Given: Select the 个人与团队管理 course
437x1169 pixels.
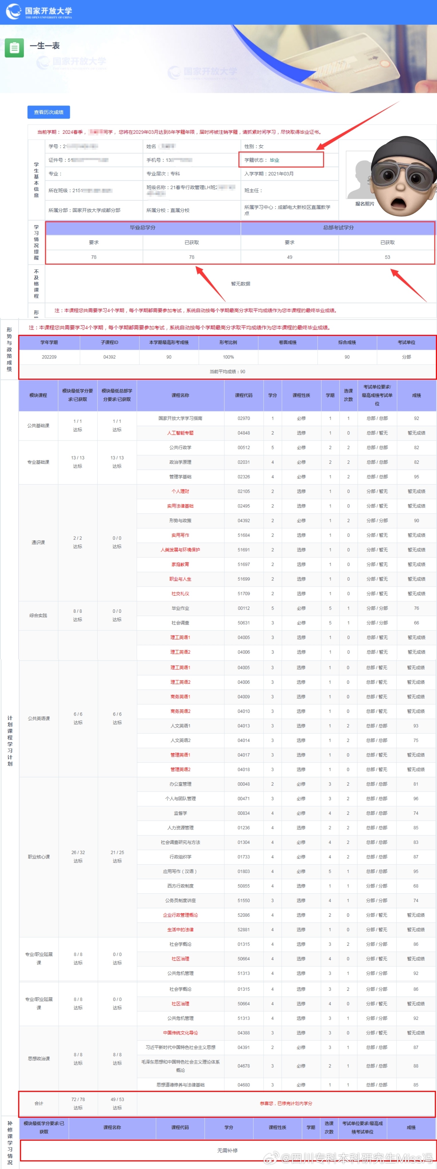Looking at the screenshot, I should click(180, 799).
